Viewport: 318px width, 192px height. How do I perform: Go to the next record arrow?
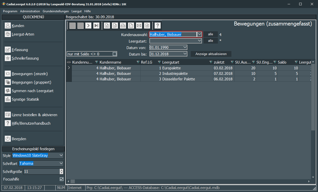click(x=88, y=26)
